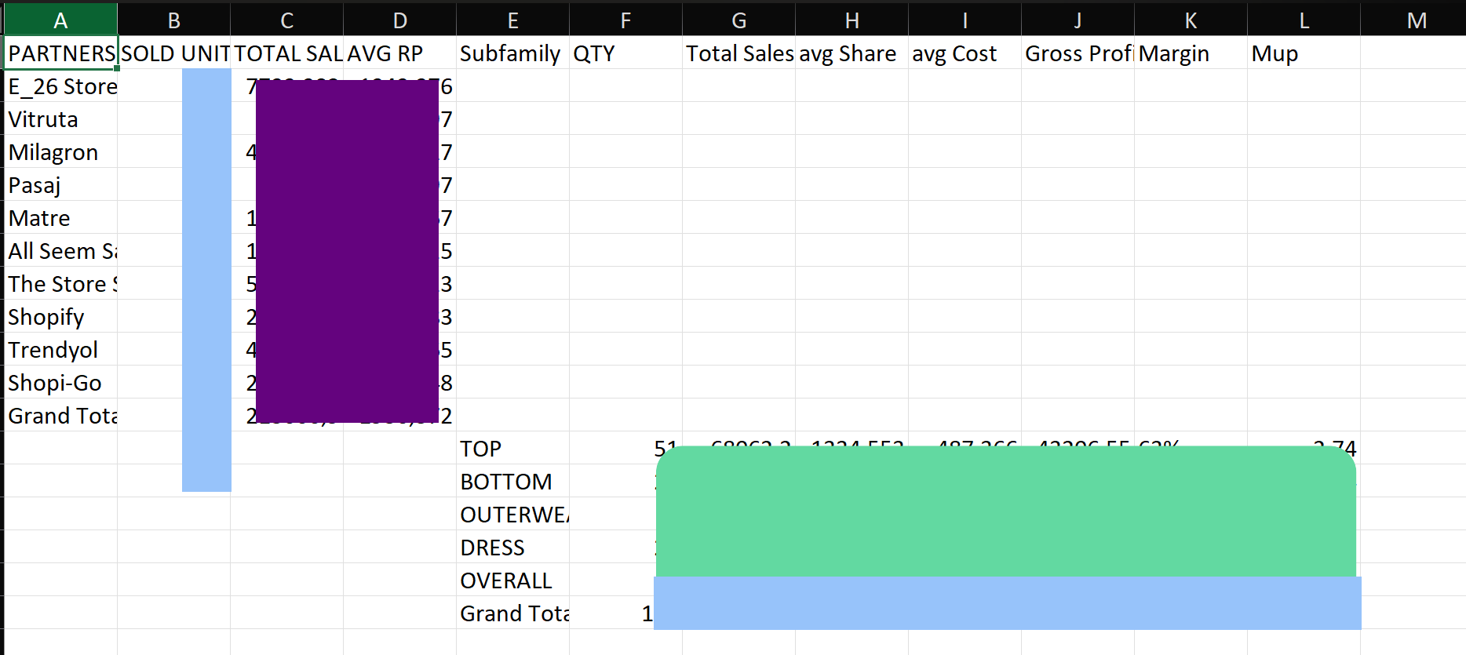Viewport: 1466px width, 655px height.
Task: Select the OUTERWEAR subfamily cell
Action: point(512,515)
